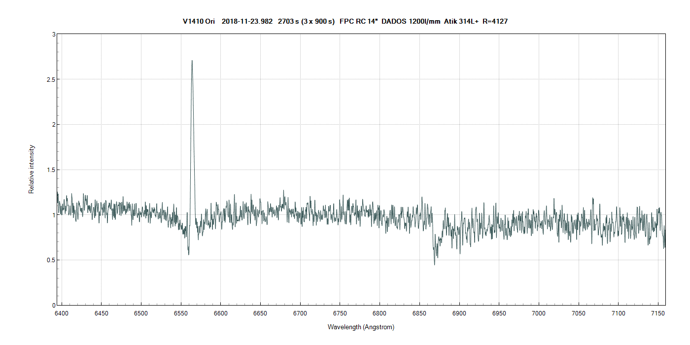Click the 6750 wavelength tick label
The height and width of the screenshot is (345, 690).
(x=340, y=313)
